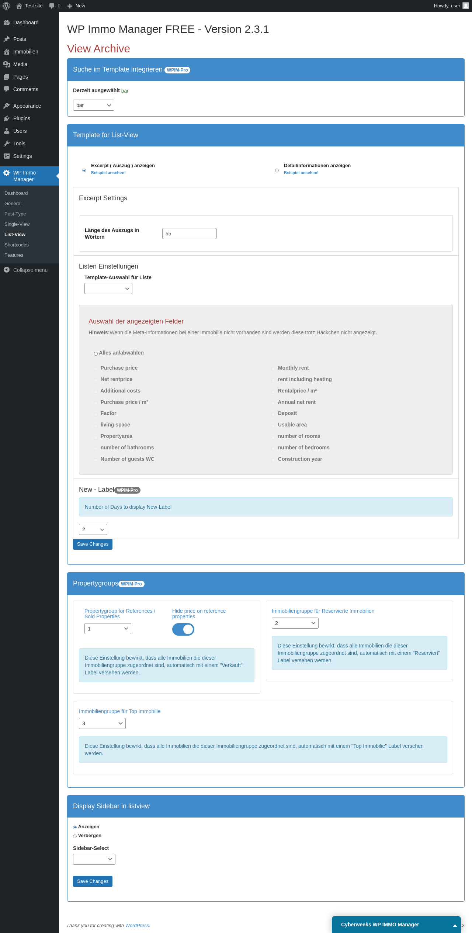This screenshot has width=472, height=933.
Task: Click the Immobilien house icon
Action: [7, 52]
